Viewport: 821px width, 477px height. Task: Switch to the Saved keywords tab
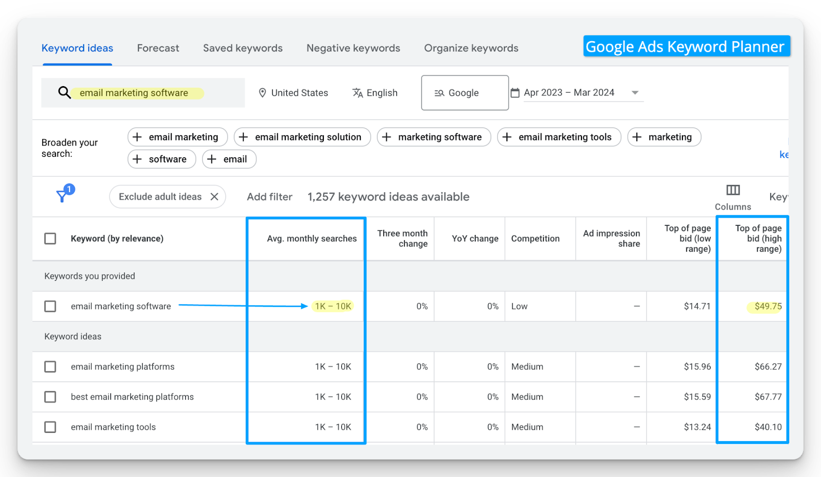tap(243, 48)
